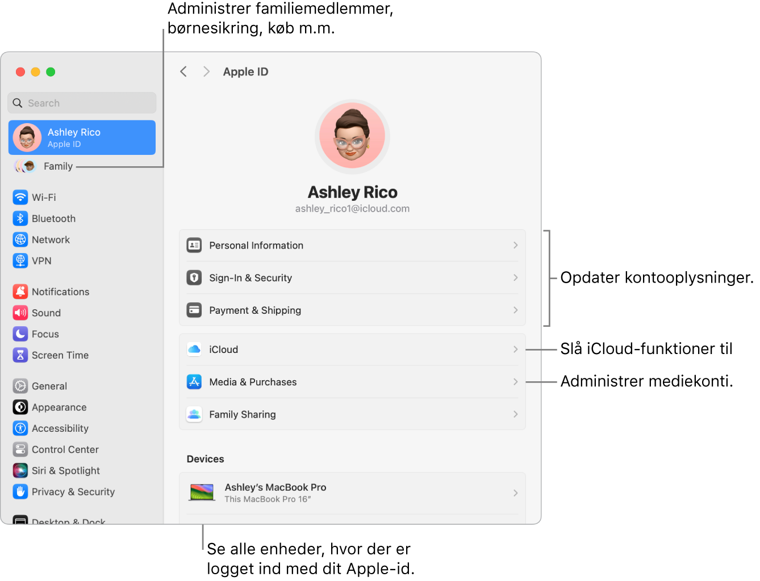This screenshot has width=760, height=581.
Task: Click the VPN label in sidebar
Action: click(x=41, y=261)
